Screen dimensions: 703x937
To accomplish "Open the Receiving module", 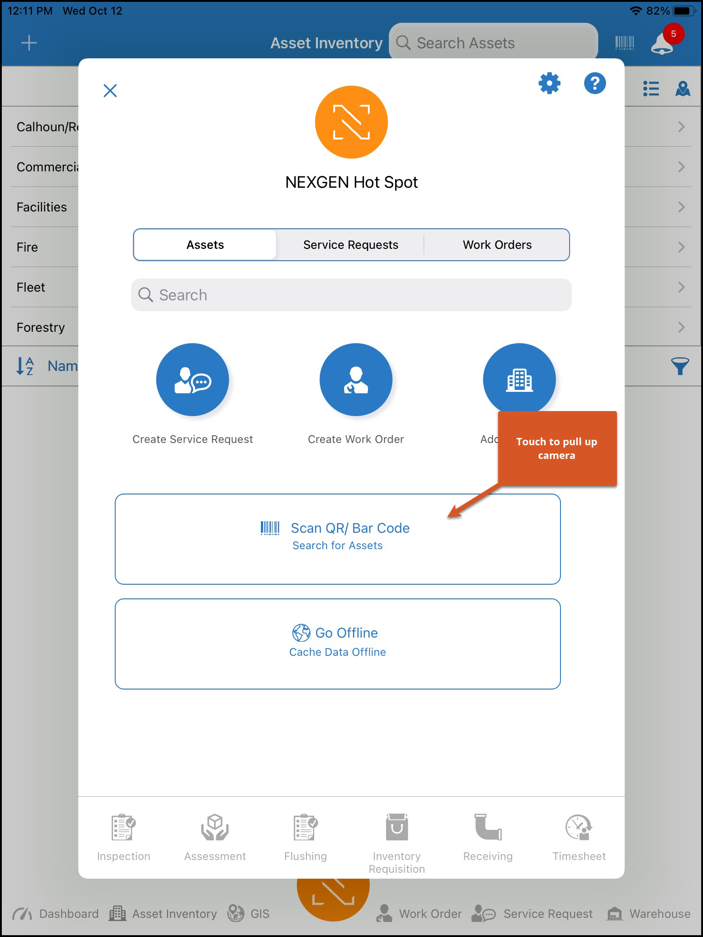I will 488,838.
